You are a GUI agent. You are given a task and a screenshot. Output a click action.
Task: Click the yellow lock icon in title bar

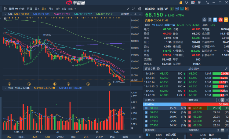click(x=181, y=2)
